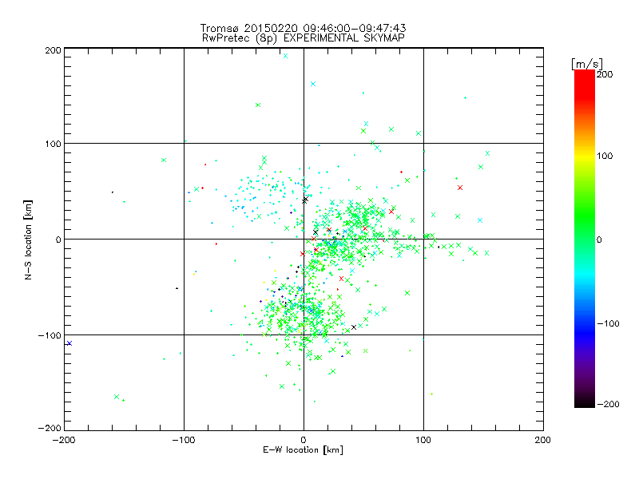This screenshot has width=639, height=479.
Task: Click the green X marker near west 155, south 165
Action: tap(117, 397)
